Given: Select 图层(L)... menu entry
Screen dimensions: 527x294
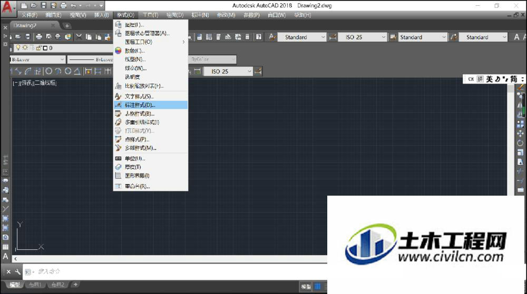Looking at the screenshot, I should coord(151,25).
